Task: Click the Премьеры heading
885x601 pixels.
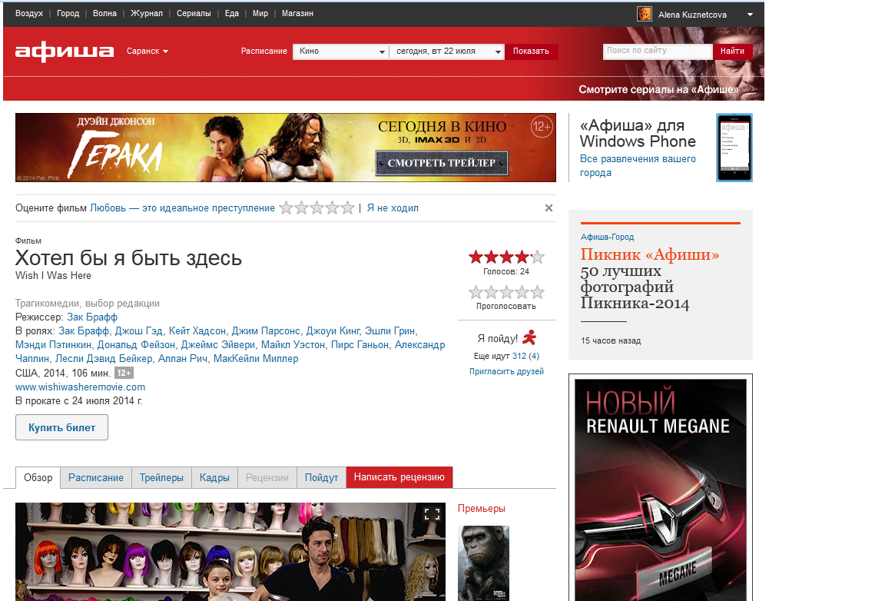Action: pyautogui.click(x=482, y=509)
